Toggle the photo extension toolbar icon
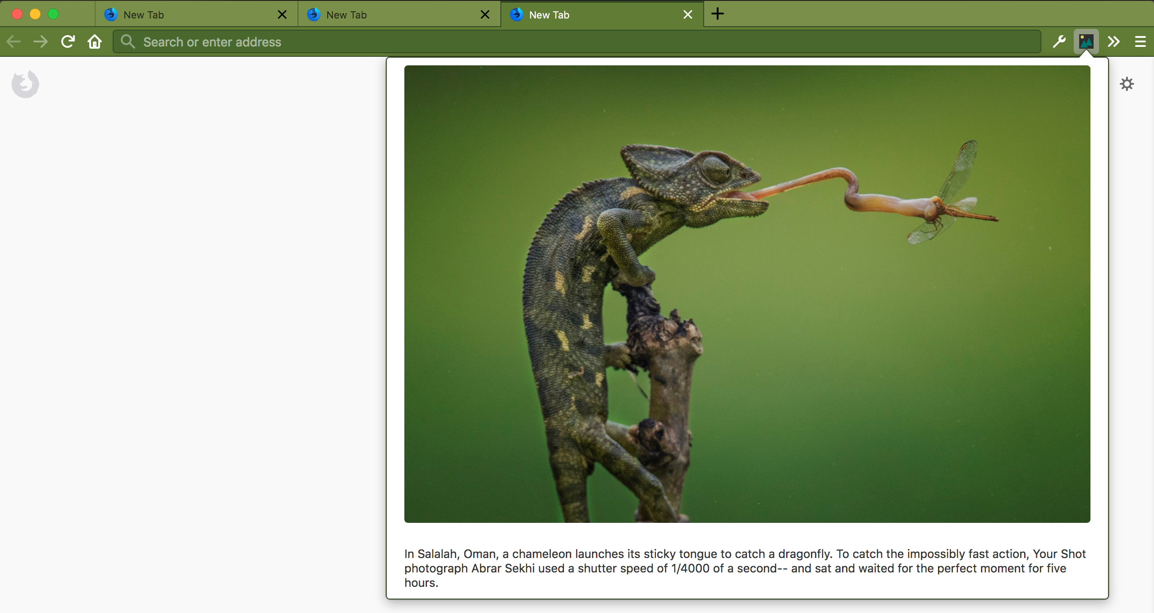The width and height of the screenshot is (1154, 613). (1086, 42)
